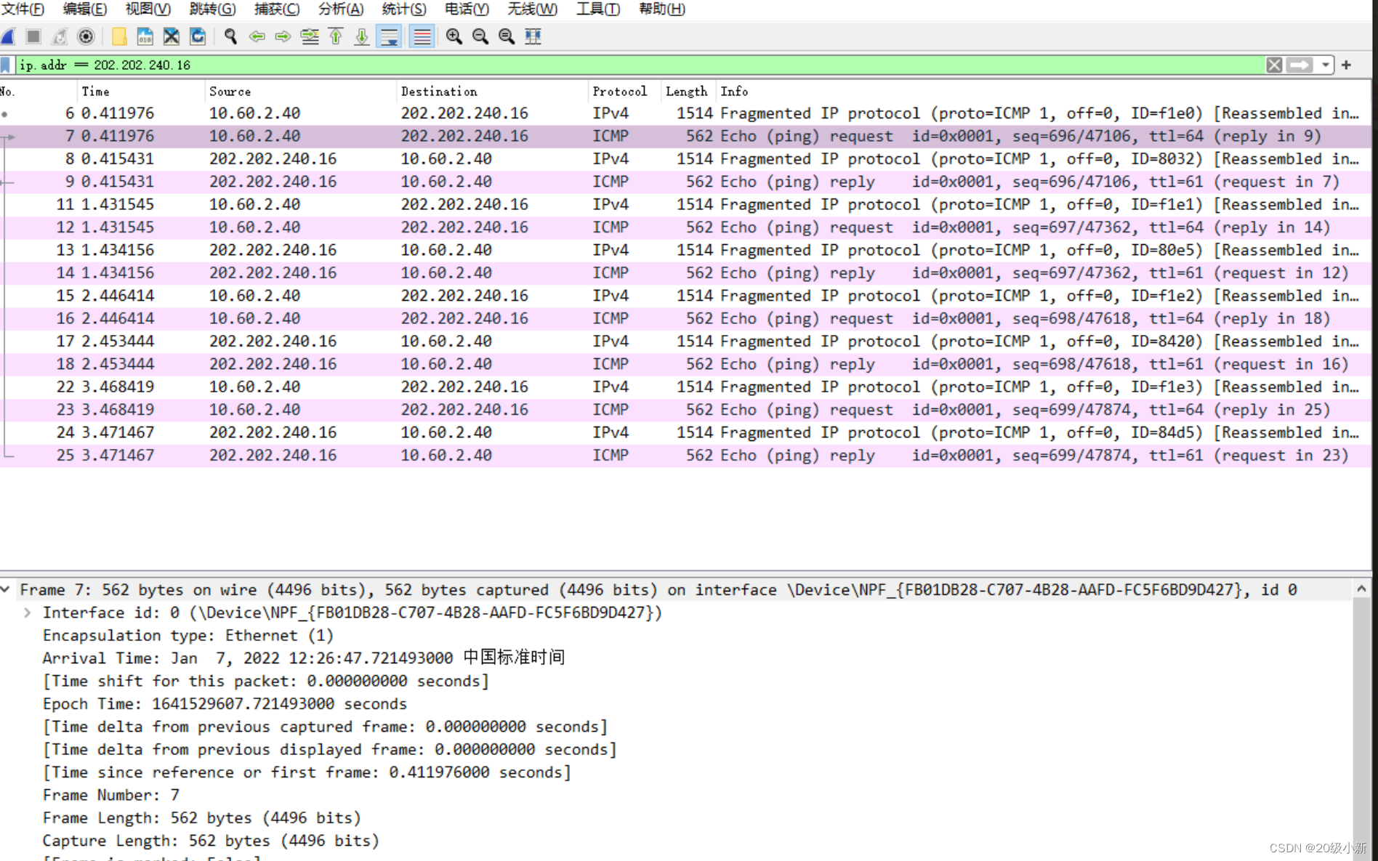1378x861 pixels.
Task: Open the 分析(A) menu
Action: coord(341,9)
